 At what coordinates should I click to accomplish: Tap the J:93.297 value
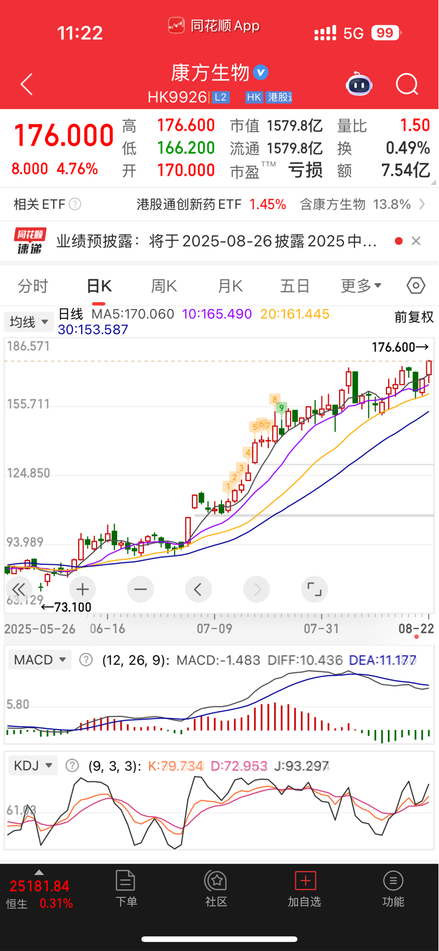(301, 766)
